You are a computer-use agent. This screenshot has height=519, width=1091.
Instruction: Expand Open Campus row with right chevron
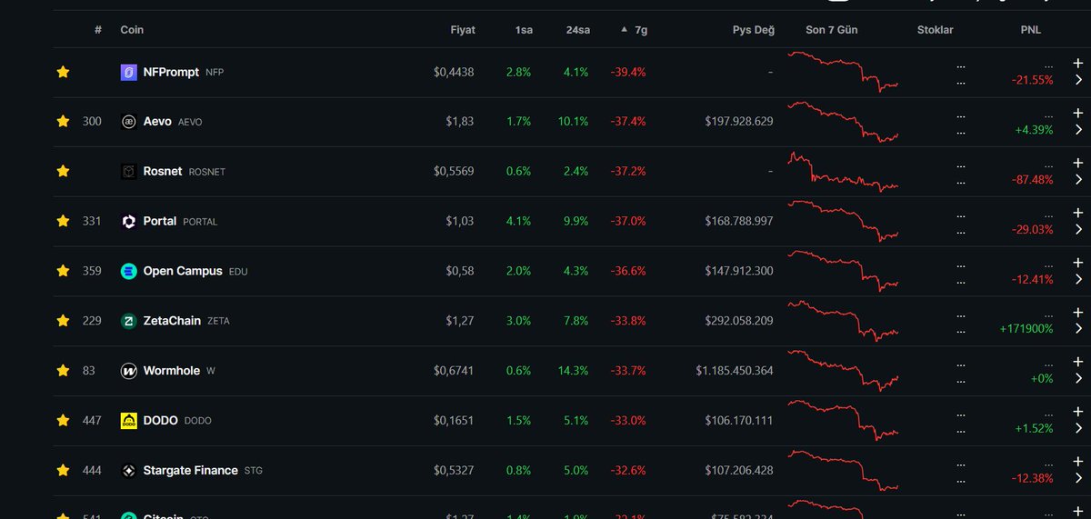pos(1078,279)
